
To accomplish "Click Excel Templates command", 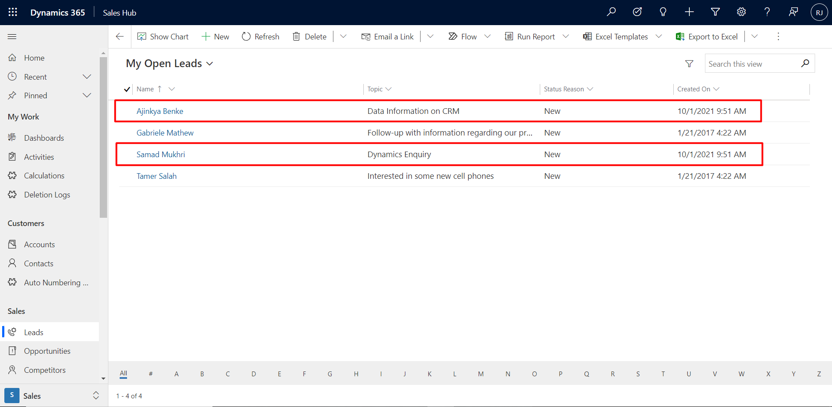I will (x=616, y=37).
